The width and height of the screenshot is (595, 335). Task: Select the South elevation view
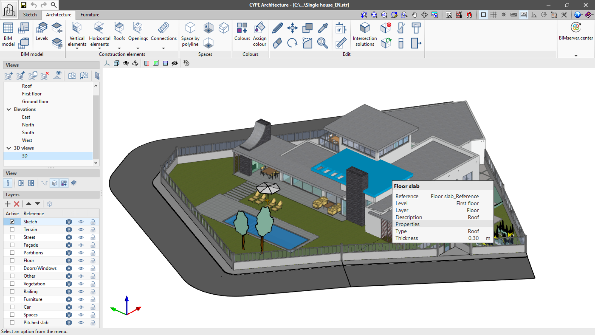point(28,132)
